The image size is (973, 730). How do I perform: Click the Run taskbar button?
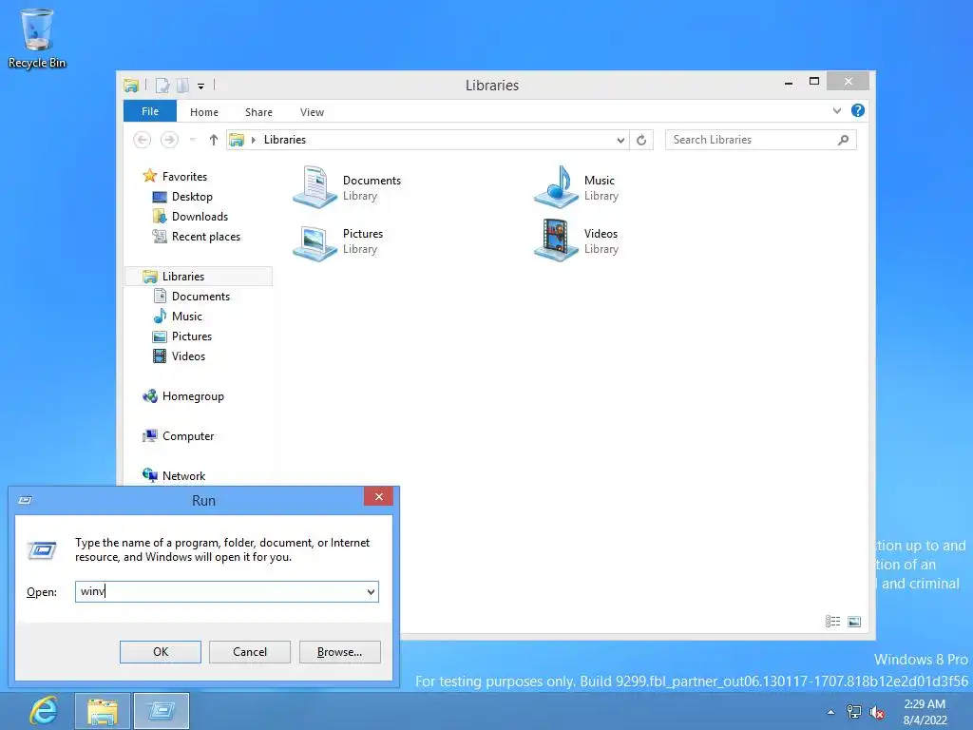(x=162, y=711)
